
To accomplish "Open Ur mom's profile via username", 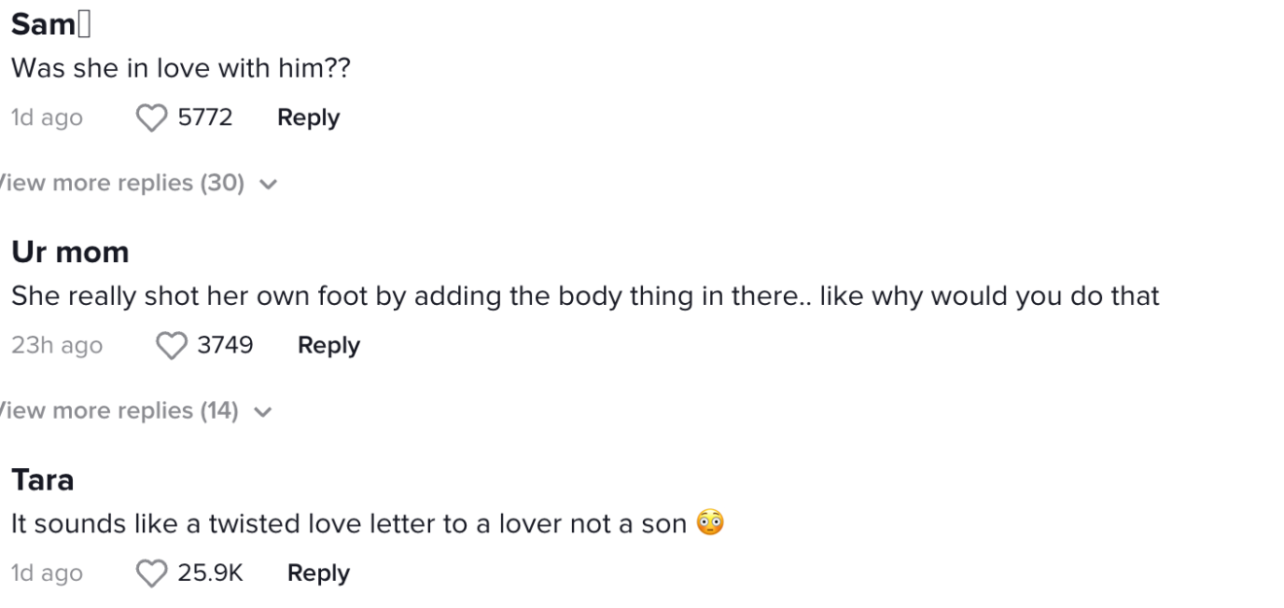I will (69, 251).
